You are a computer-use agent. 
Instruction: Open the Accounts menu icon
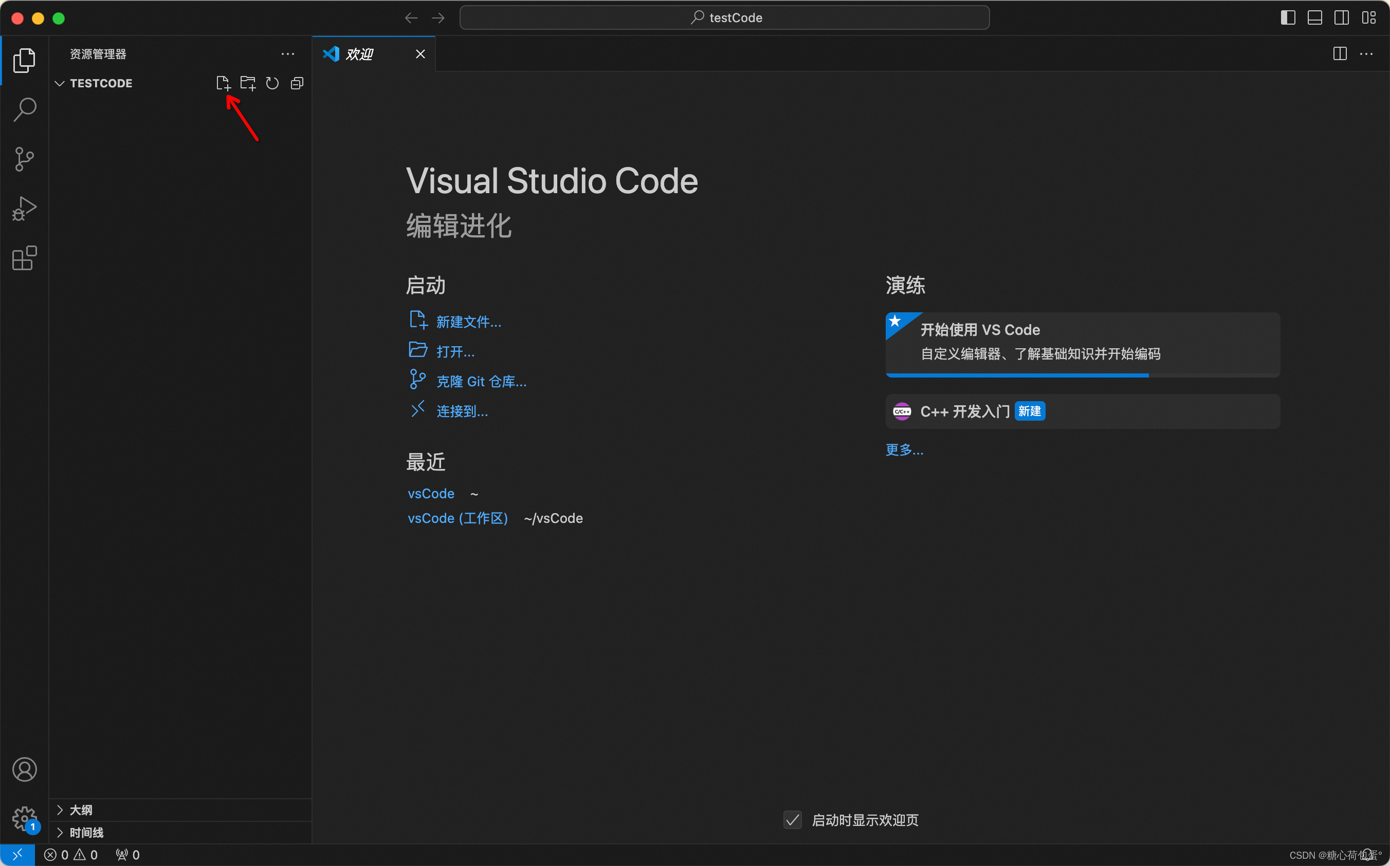tap(24, 769)
